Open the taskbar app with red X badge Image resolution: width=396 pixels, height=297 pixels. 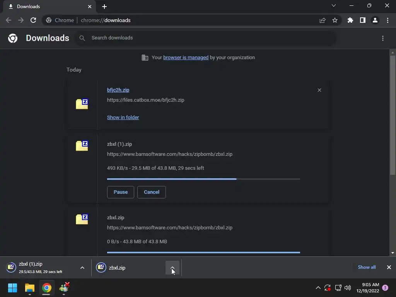(64, 288)
